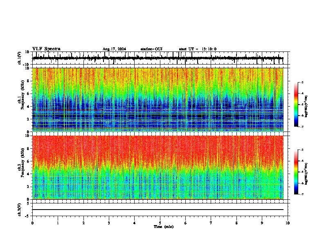Viewport: 324px width, 250px height.
Task: Click the flat ch.3 voltage line
Action: (x=158, y=210)
